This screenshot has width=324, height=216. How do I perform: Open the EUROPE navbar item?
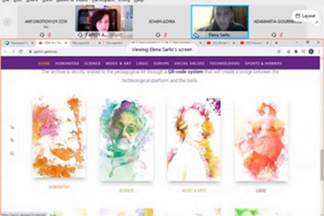pos(161,63)
